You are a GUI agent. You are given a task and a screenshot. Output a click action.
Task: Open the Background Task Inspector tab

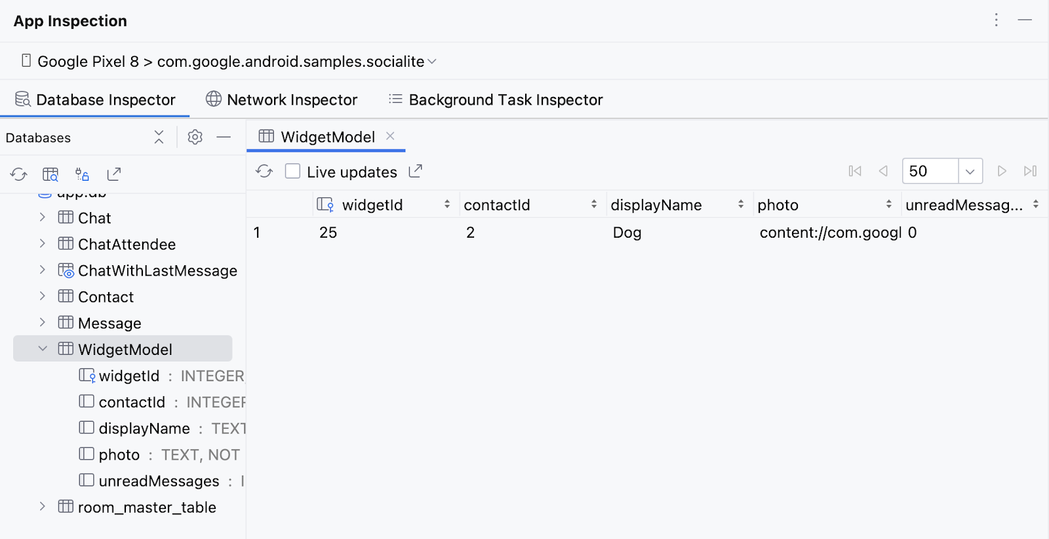click(496, 100)
